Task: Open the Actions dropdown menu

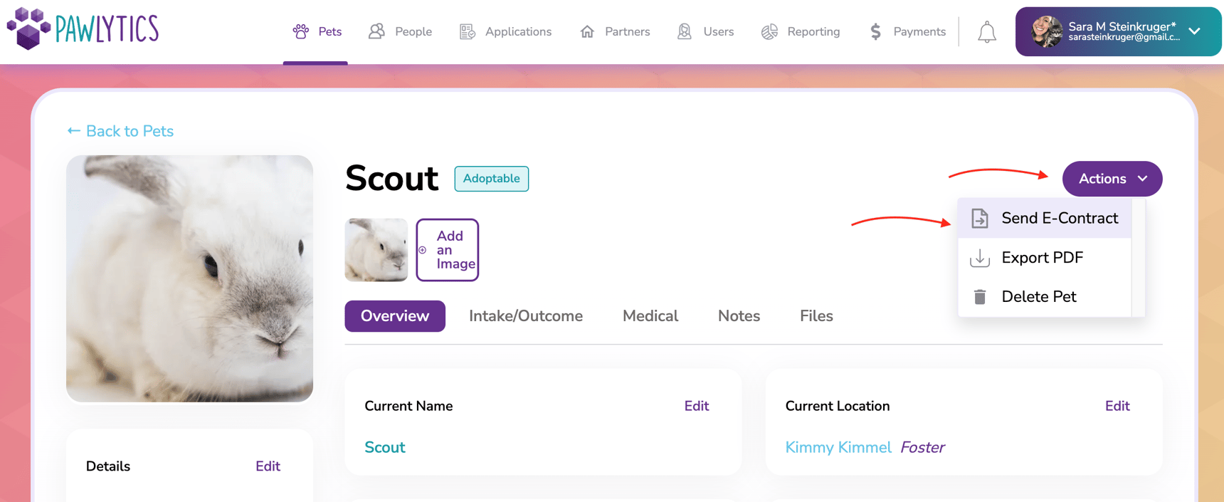Action: (x=1112, y=179)
